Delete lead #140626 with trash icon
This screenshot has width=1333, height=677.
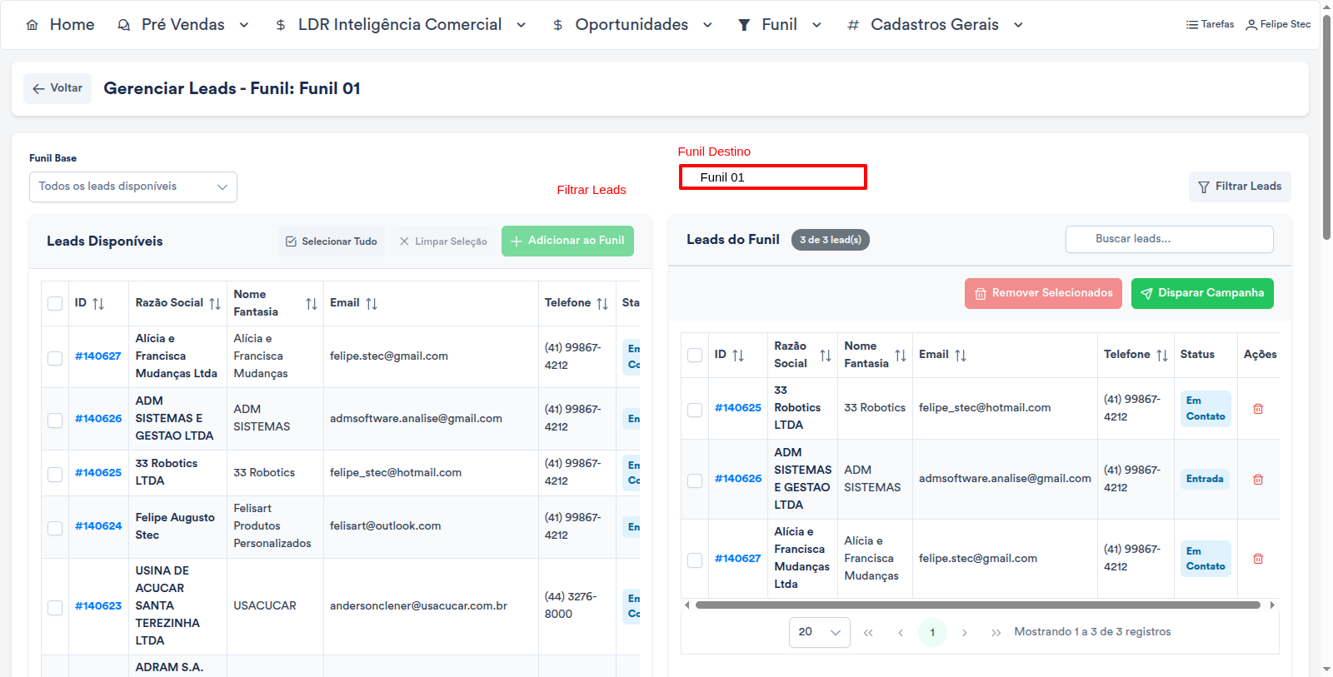(x=1258, y=480)
